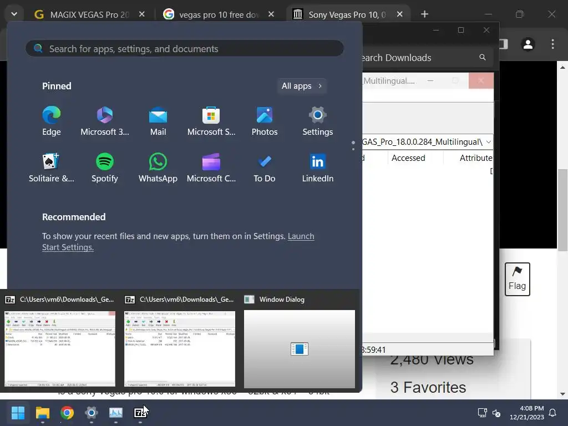
Task: Open the notifications bell in the tray
Action: click(x=552, y=413)
